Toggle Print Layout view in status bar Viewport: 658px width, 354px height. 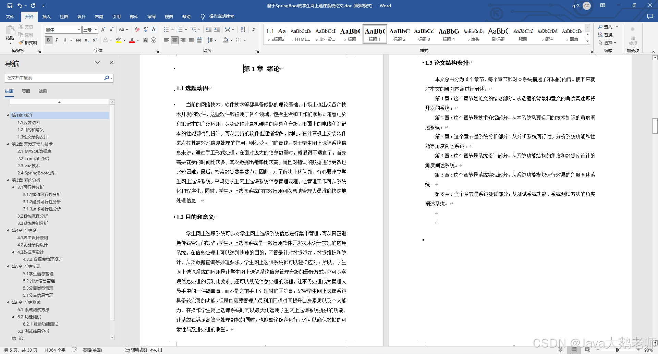tap(574, 350)
